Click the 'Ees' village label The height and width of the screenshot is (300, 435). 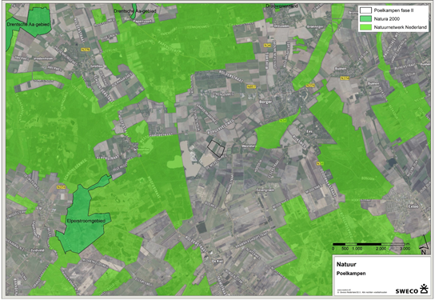coord(309,131)
